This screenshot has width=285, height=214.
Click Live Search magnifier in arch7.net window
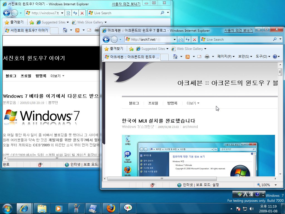click(x=275, y=39)
